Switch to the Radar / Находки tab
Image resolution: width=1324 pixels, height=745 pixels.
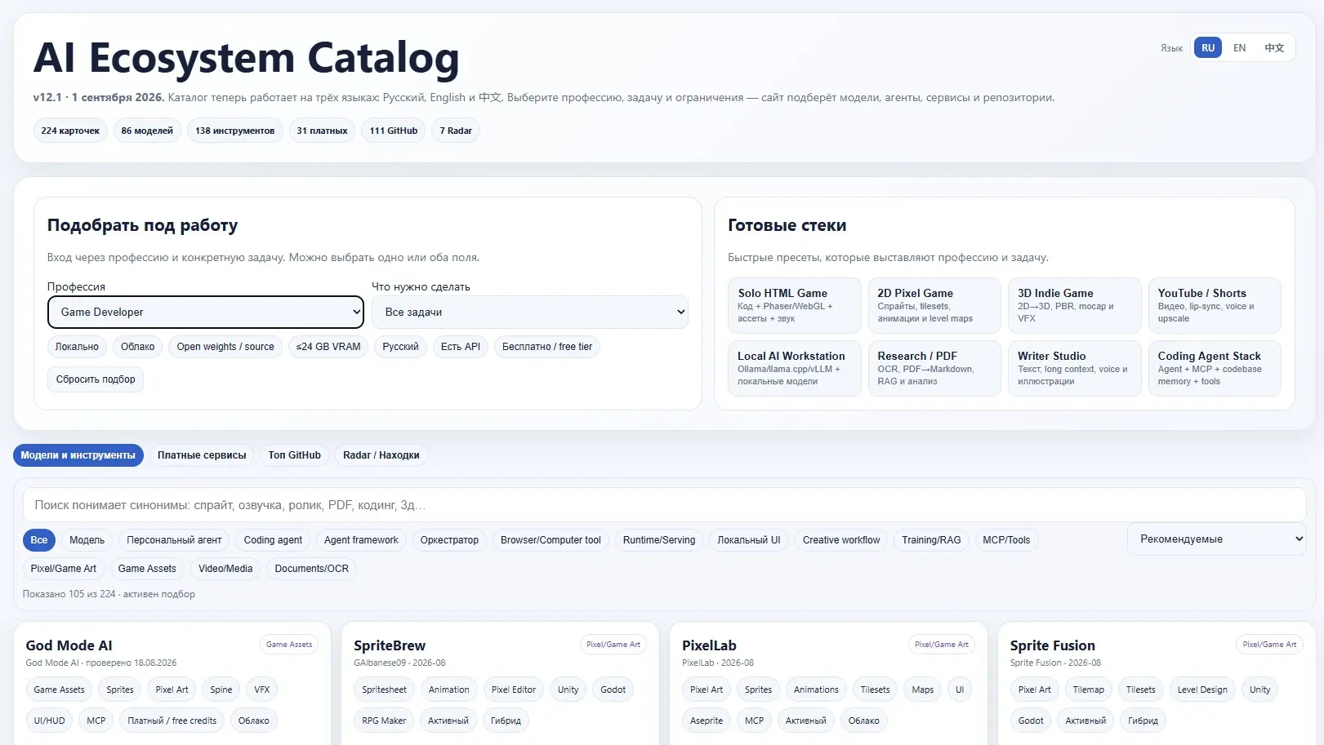point(381,455)
